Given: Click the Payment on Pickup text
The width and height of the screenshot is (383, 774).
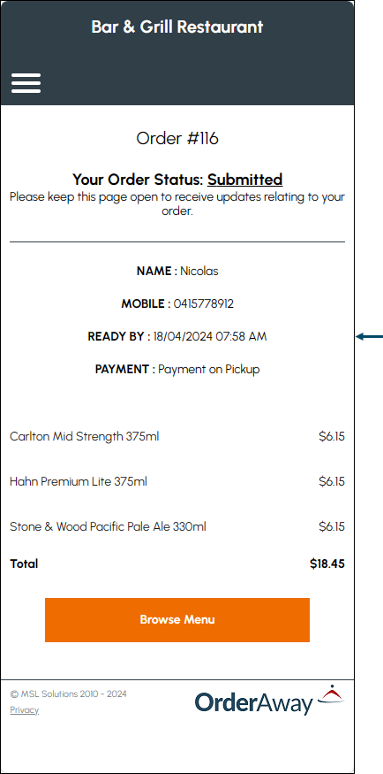Looking at the screenshot, I should [209, 369].
